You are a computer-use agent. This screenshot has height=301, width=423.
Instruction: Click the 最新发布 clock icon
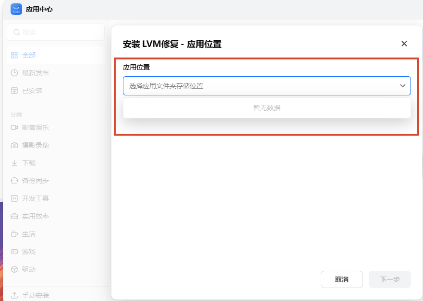coord(14,73)
